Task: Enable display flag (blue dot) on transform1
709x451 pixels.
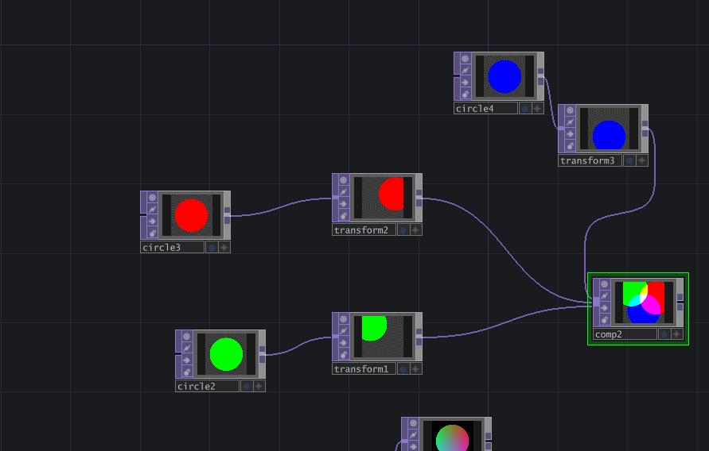Action: click(403, 369)
